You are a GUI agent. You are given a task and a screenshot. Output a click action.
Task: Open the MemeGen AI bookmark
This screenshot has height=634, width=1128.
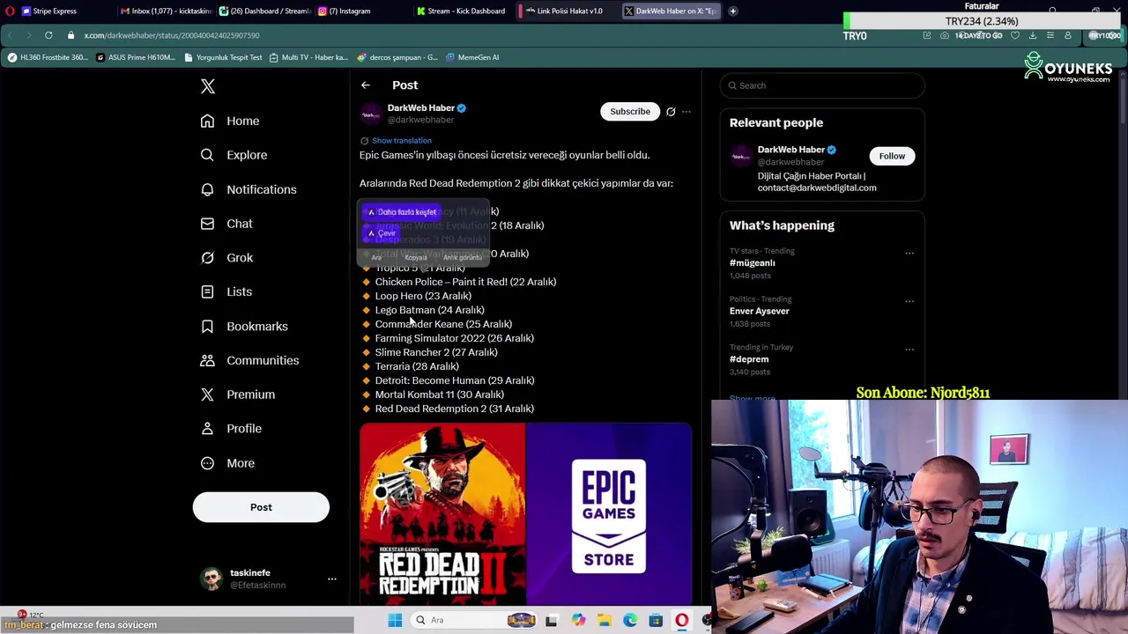click(472, 57)
